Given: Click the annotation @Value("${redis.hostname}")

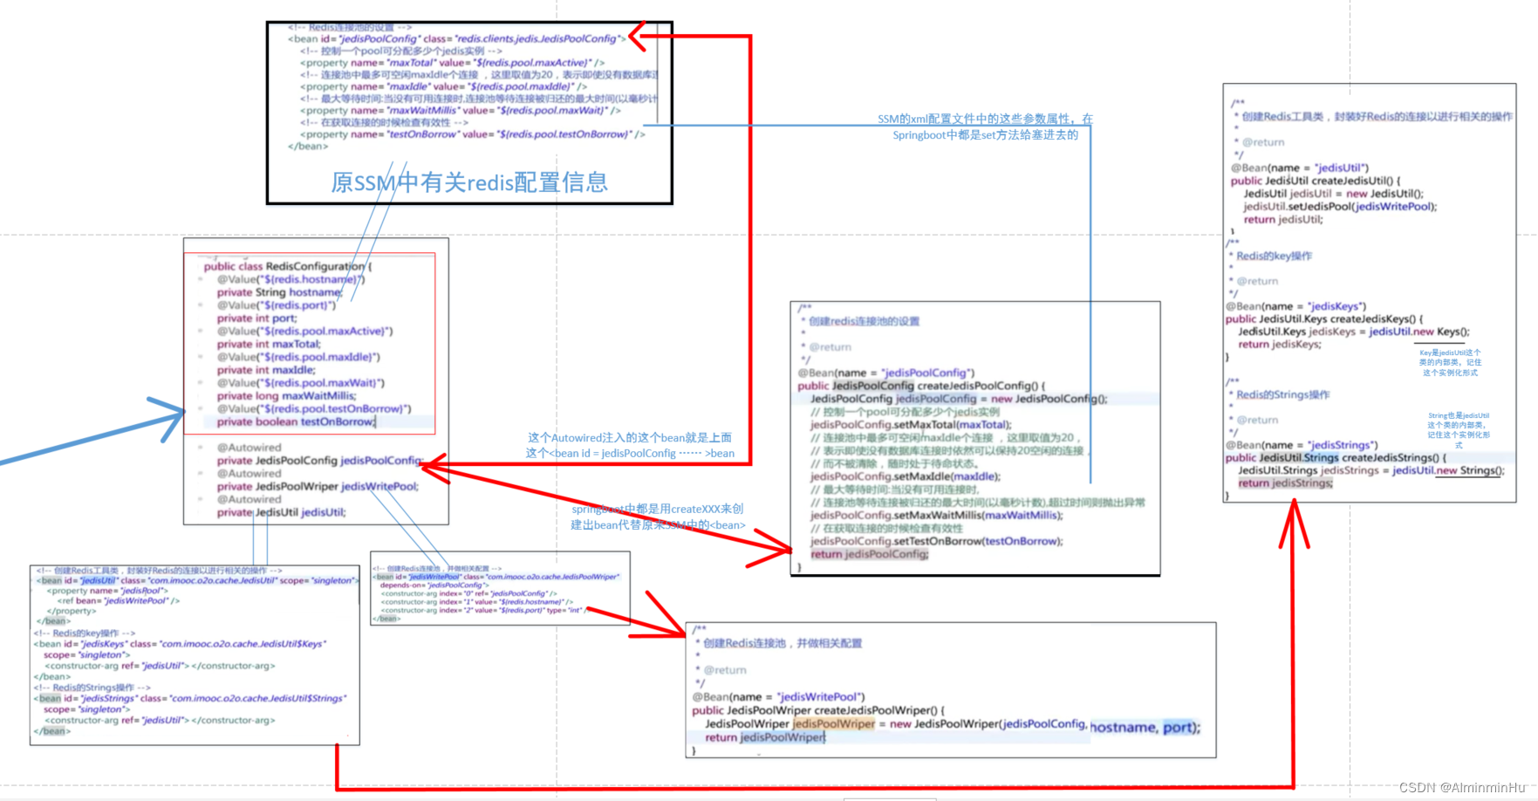Looking at the screenshot, I should coord(291,279).
